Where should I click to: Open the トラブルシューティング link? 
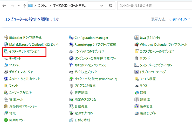(x=153, y=72)
